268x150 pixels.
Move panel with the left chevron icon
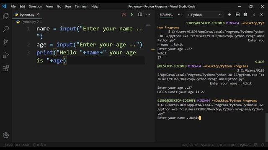pos(254,15)
